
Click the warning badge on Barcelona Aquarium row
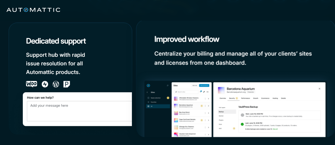[201, 106]
